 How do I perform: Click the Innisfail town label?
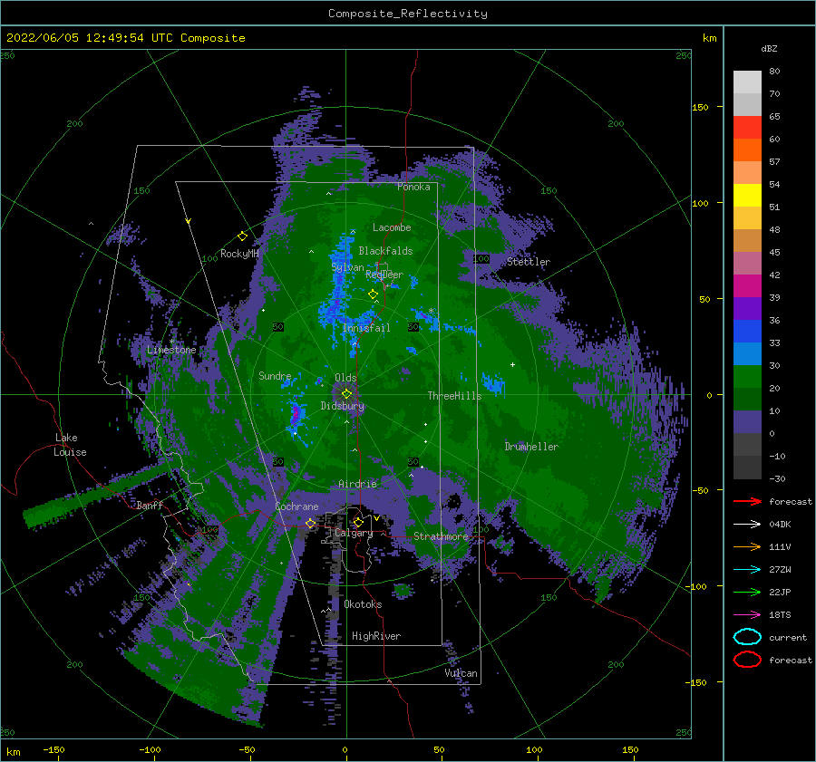tap(366, 328)
